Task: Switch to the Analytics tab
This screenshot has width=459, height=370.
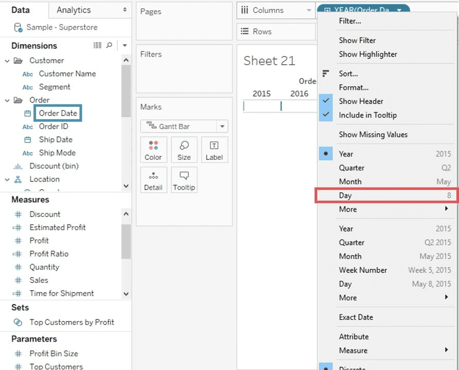Action: click(74, 10)
